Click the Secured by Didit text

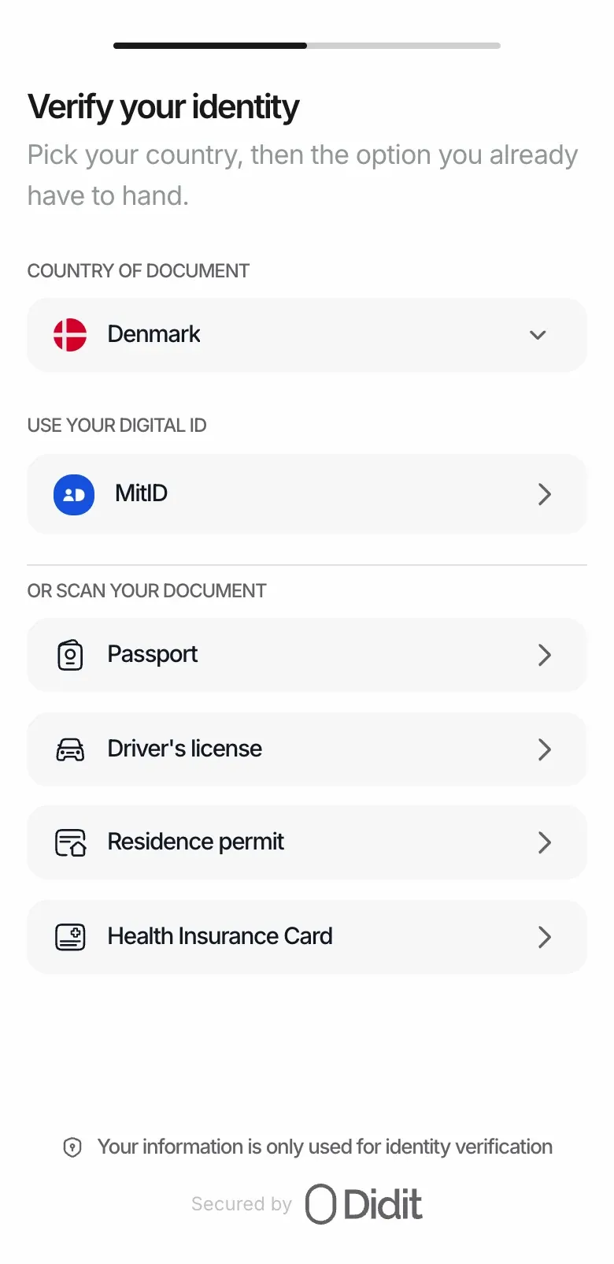coord(307,1204)
